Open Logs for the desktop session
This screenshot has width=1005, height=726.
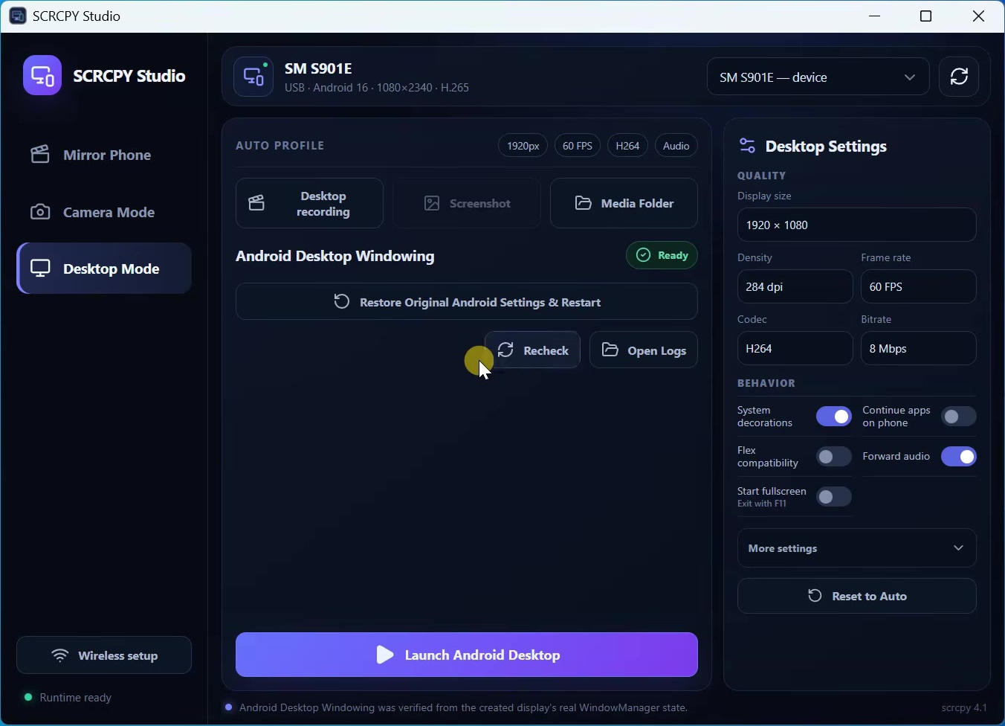click(644, 350)
